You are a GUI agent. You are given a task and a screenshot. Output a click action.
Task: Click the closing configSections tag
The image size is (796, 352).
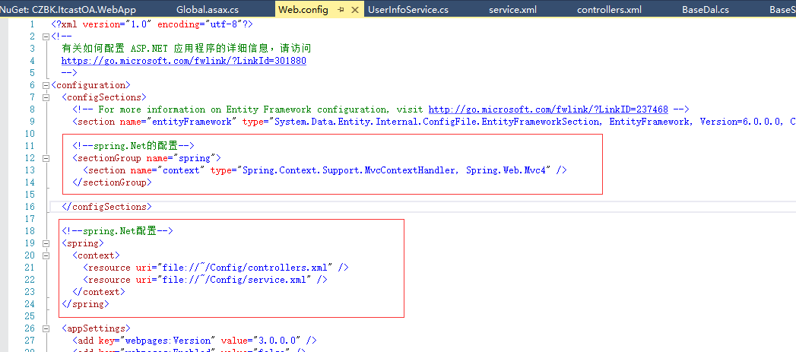pyautogui.click(x=107, y=207)
